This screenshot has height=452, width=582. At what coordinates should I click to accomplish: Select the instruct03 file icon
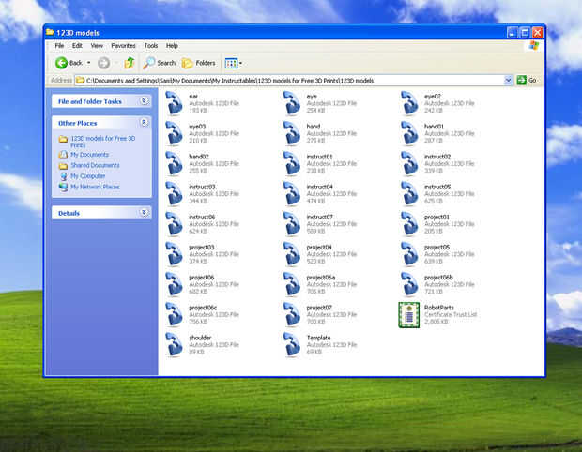(x=174, y=194)
